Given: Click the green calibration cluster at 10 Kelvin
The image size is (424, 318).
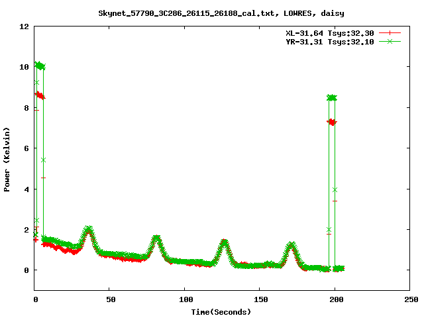Looking at the screenshot, I should [x=40, y=66].
